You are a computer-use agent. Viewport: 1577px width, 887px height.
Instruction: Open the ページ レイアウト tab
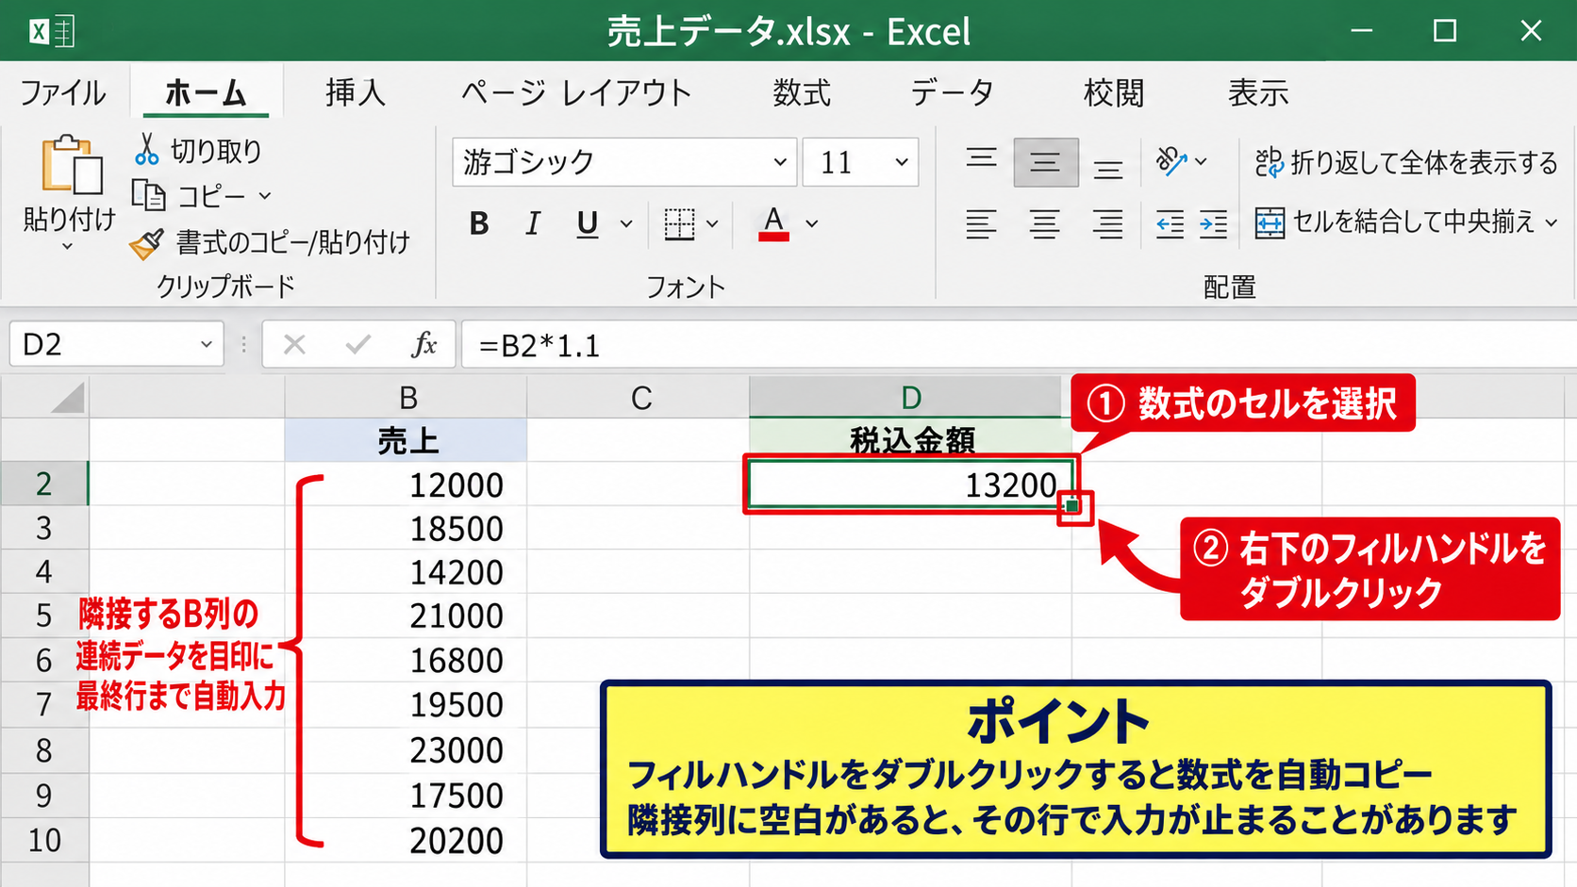pyautogui.click(x=575, y=92)
